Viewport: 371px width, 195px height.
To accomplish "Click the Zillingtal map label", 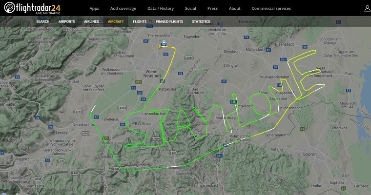I will (x=230, y=65).
